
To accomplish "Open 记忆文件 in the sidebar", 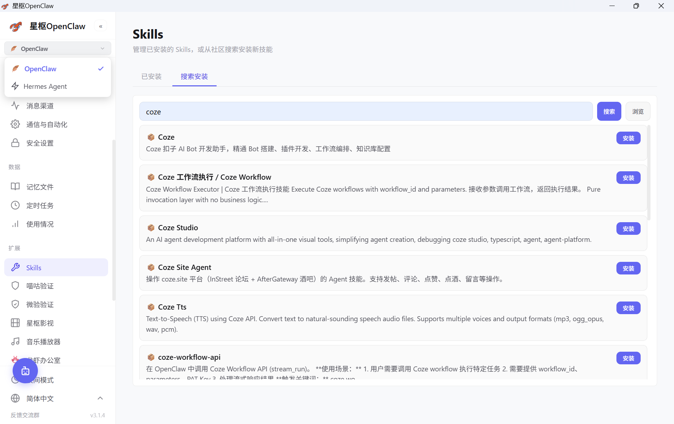I will point(56,187).
